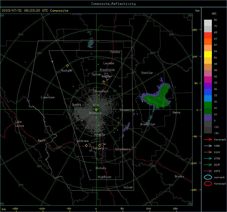This screenshot has width=227, height=212.
Task: Click the Airdrie town label
Action: pyautogui.click(x=99, y=135)
